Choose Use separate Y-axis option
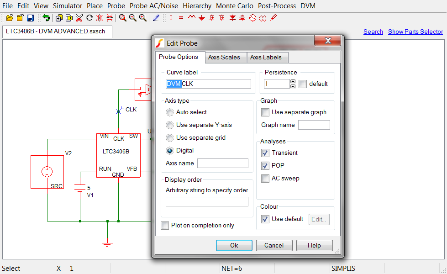Screen dimensions: 447x274 click(170, 125)
